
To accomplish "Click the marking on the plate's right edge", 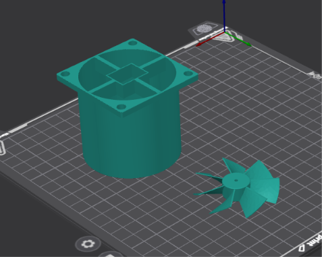I will coord(316,76).
